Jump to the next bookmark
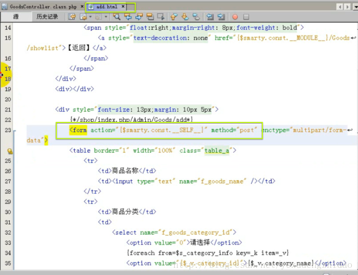The width and height of the screenshot is (358, 275). [185, 17]
